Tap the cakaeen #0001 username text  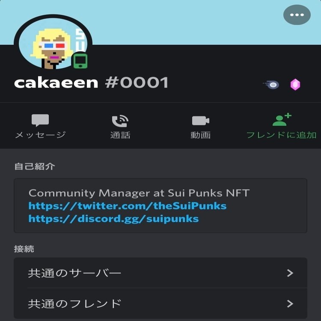[x=91, y=83]
